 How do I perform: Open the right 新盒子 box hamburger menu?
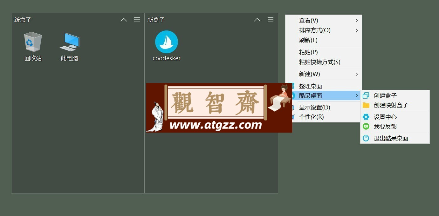pyautogui.click(x=271, y=20)
